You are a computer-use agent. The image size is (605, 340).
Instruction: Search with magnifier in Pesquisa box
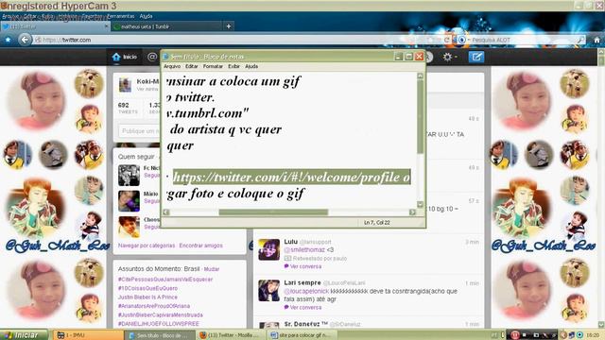pyautogui.click(x=580, y=40)
